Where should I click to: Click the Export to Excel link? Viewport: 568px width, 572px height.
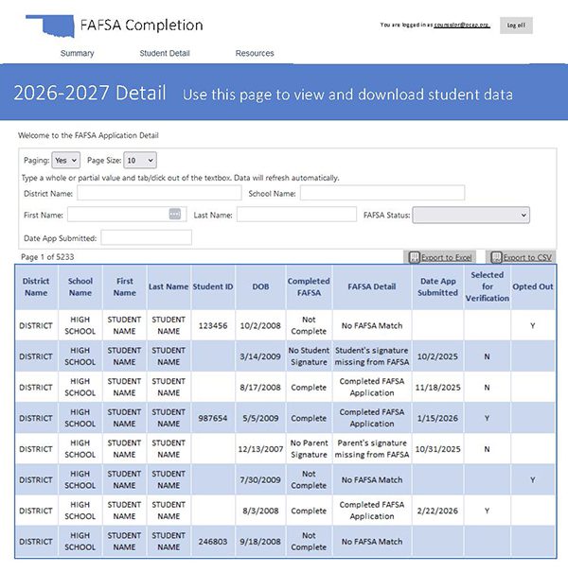(447, 257)
